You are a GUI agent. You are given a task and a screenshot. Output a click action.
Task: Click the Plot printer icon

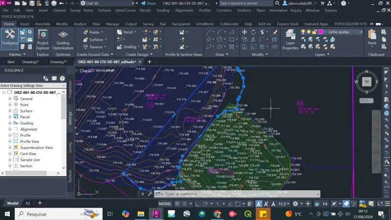click(x=54, y=3)
